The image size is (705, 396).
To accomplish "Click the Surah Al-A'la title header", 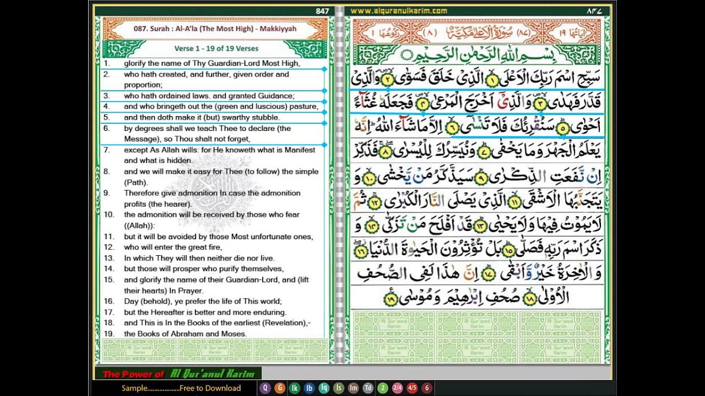I will point(216,29).
